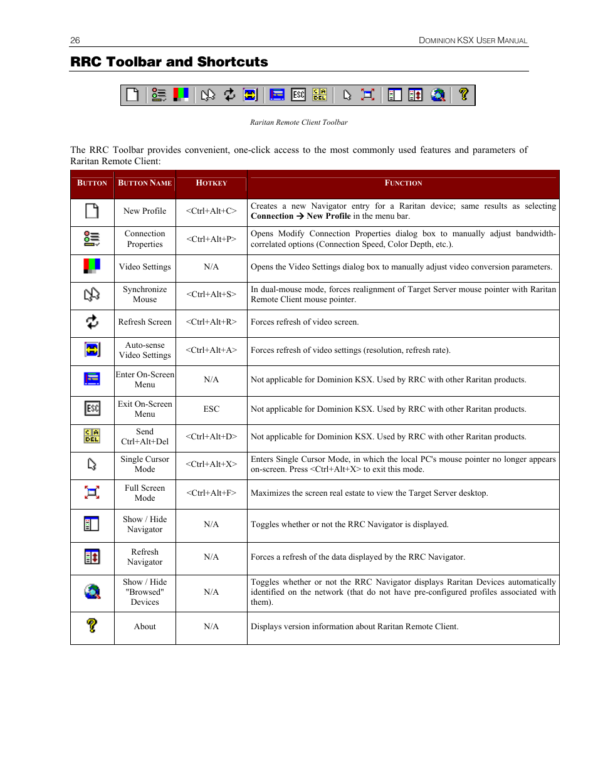Click the "ESC" hotkey cell text
Screen dimensions: 598x774
211,409
